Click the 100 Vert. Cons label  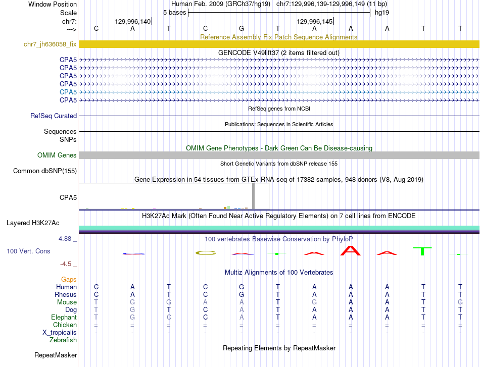tap(28, 251)
